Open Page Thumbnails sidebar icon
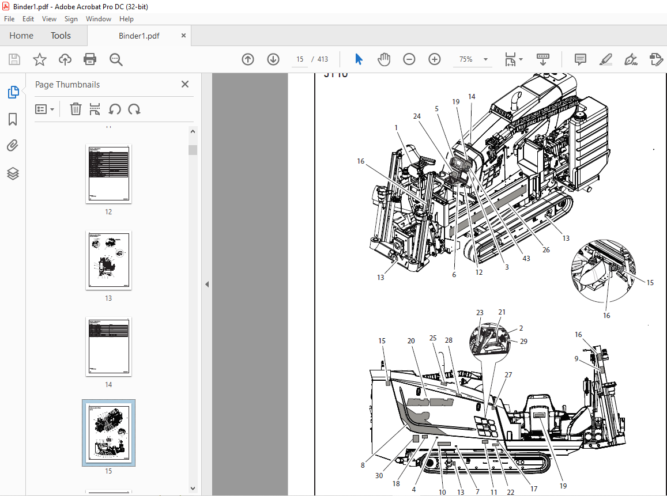Viewport: 667px width, 496px height. [13, 92]
